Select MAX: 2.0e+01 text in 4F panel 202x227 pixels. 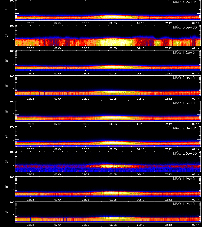click(185, 78)
